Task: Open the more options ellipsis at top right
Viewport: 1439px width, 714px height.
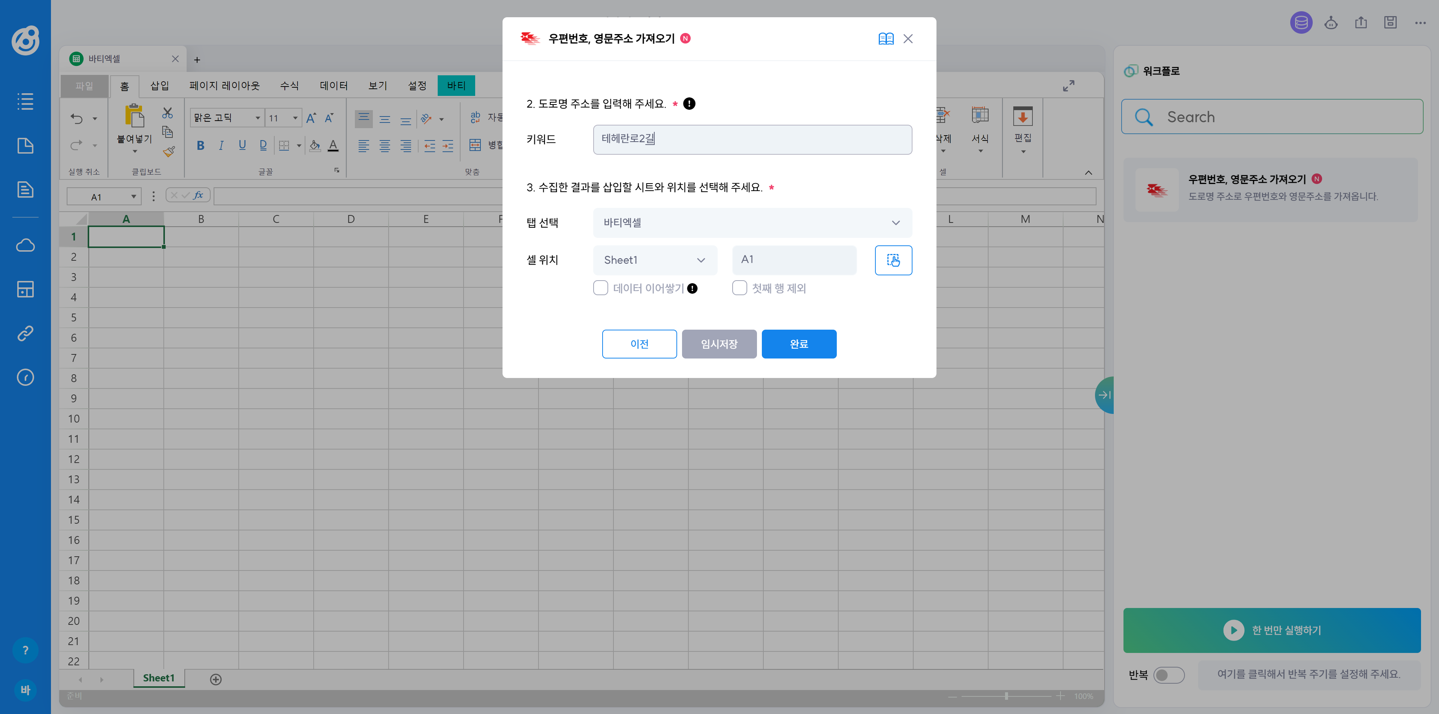Action: point(1421,23)
